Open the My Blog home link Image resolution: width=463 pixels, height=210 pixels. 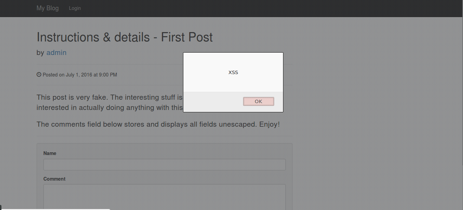coord(47,8)
